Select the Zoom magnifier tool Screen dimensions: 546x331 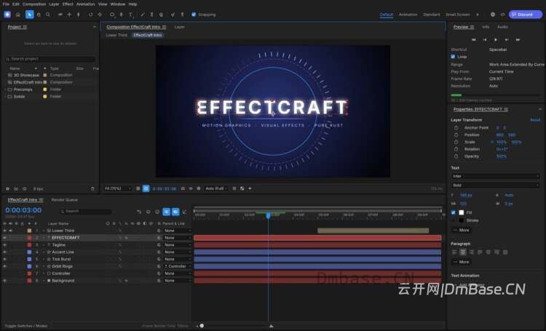tap(48, 15)
